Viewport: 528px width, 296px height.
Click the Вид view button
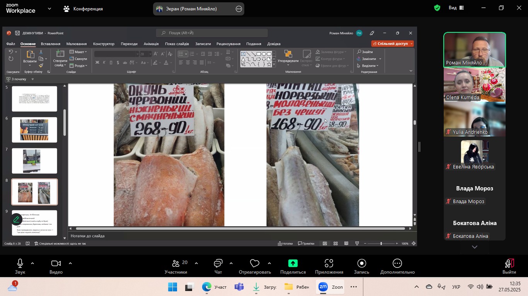click(456, 8)
